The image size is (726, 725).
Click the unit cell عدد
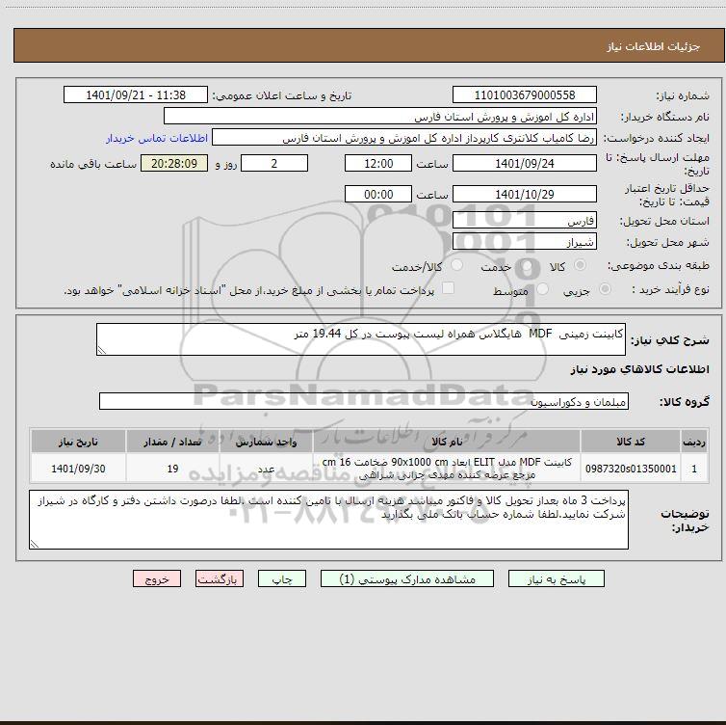point(266,469)
